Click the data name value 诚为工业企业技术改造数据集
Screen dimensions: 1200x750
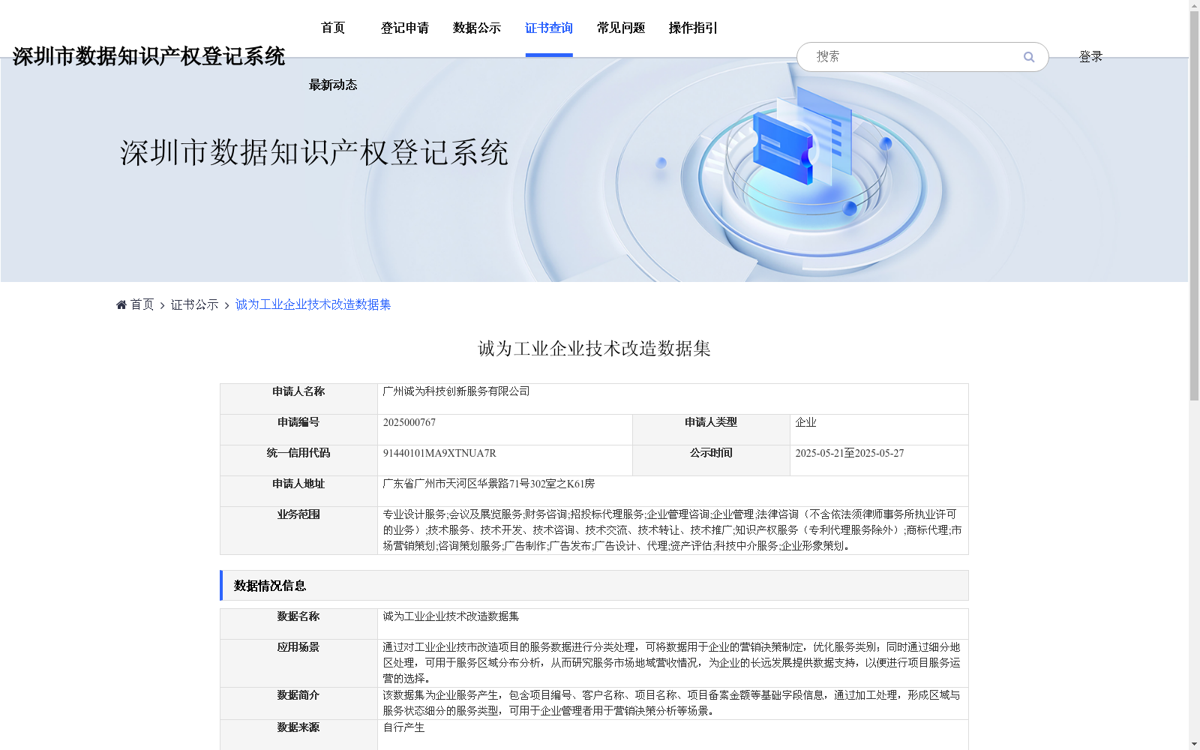click(451, 616)
